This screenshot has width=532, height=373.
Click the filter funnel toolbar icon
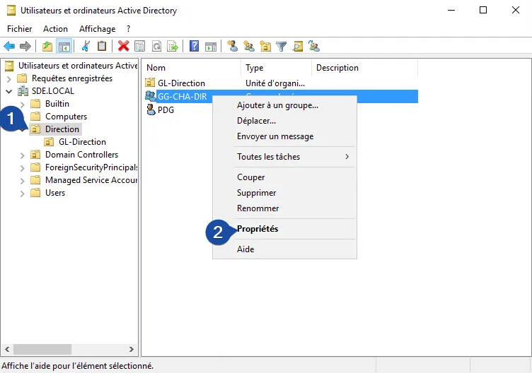coord(282,47)
